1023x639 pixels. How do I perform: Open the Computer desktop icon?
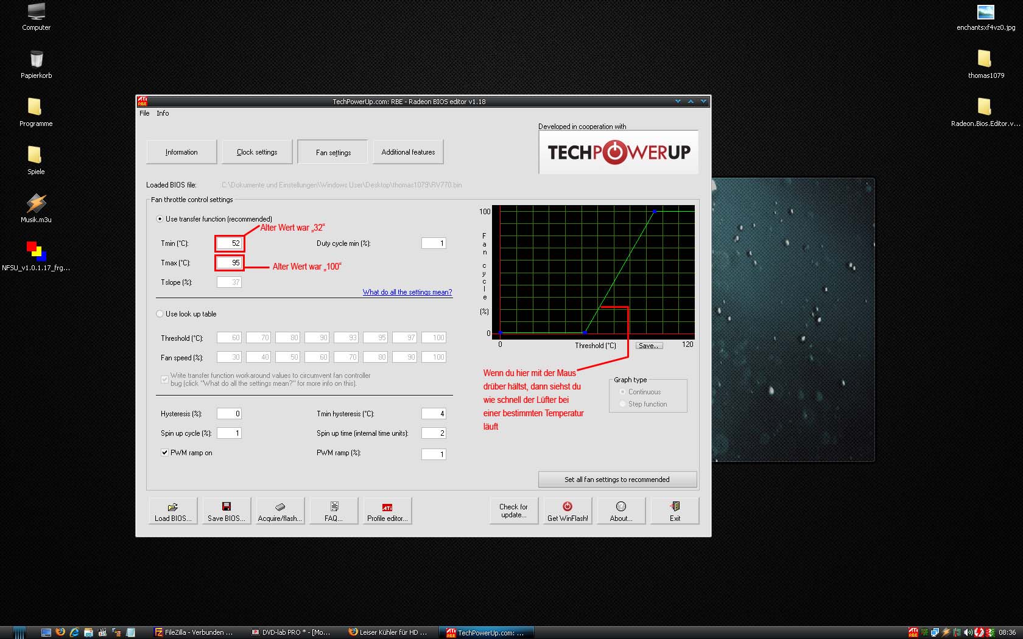click(37, 17)
